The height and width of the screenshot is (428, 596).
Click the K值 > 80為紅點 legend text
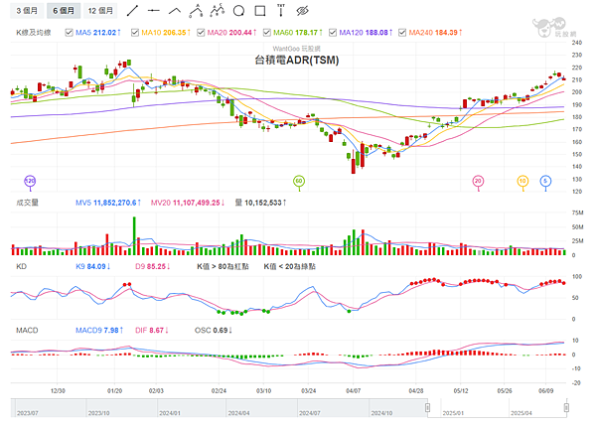[223, 266]
